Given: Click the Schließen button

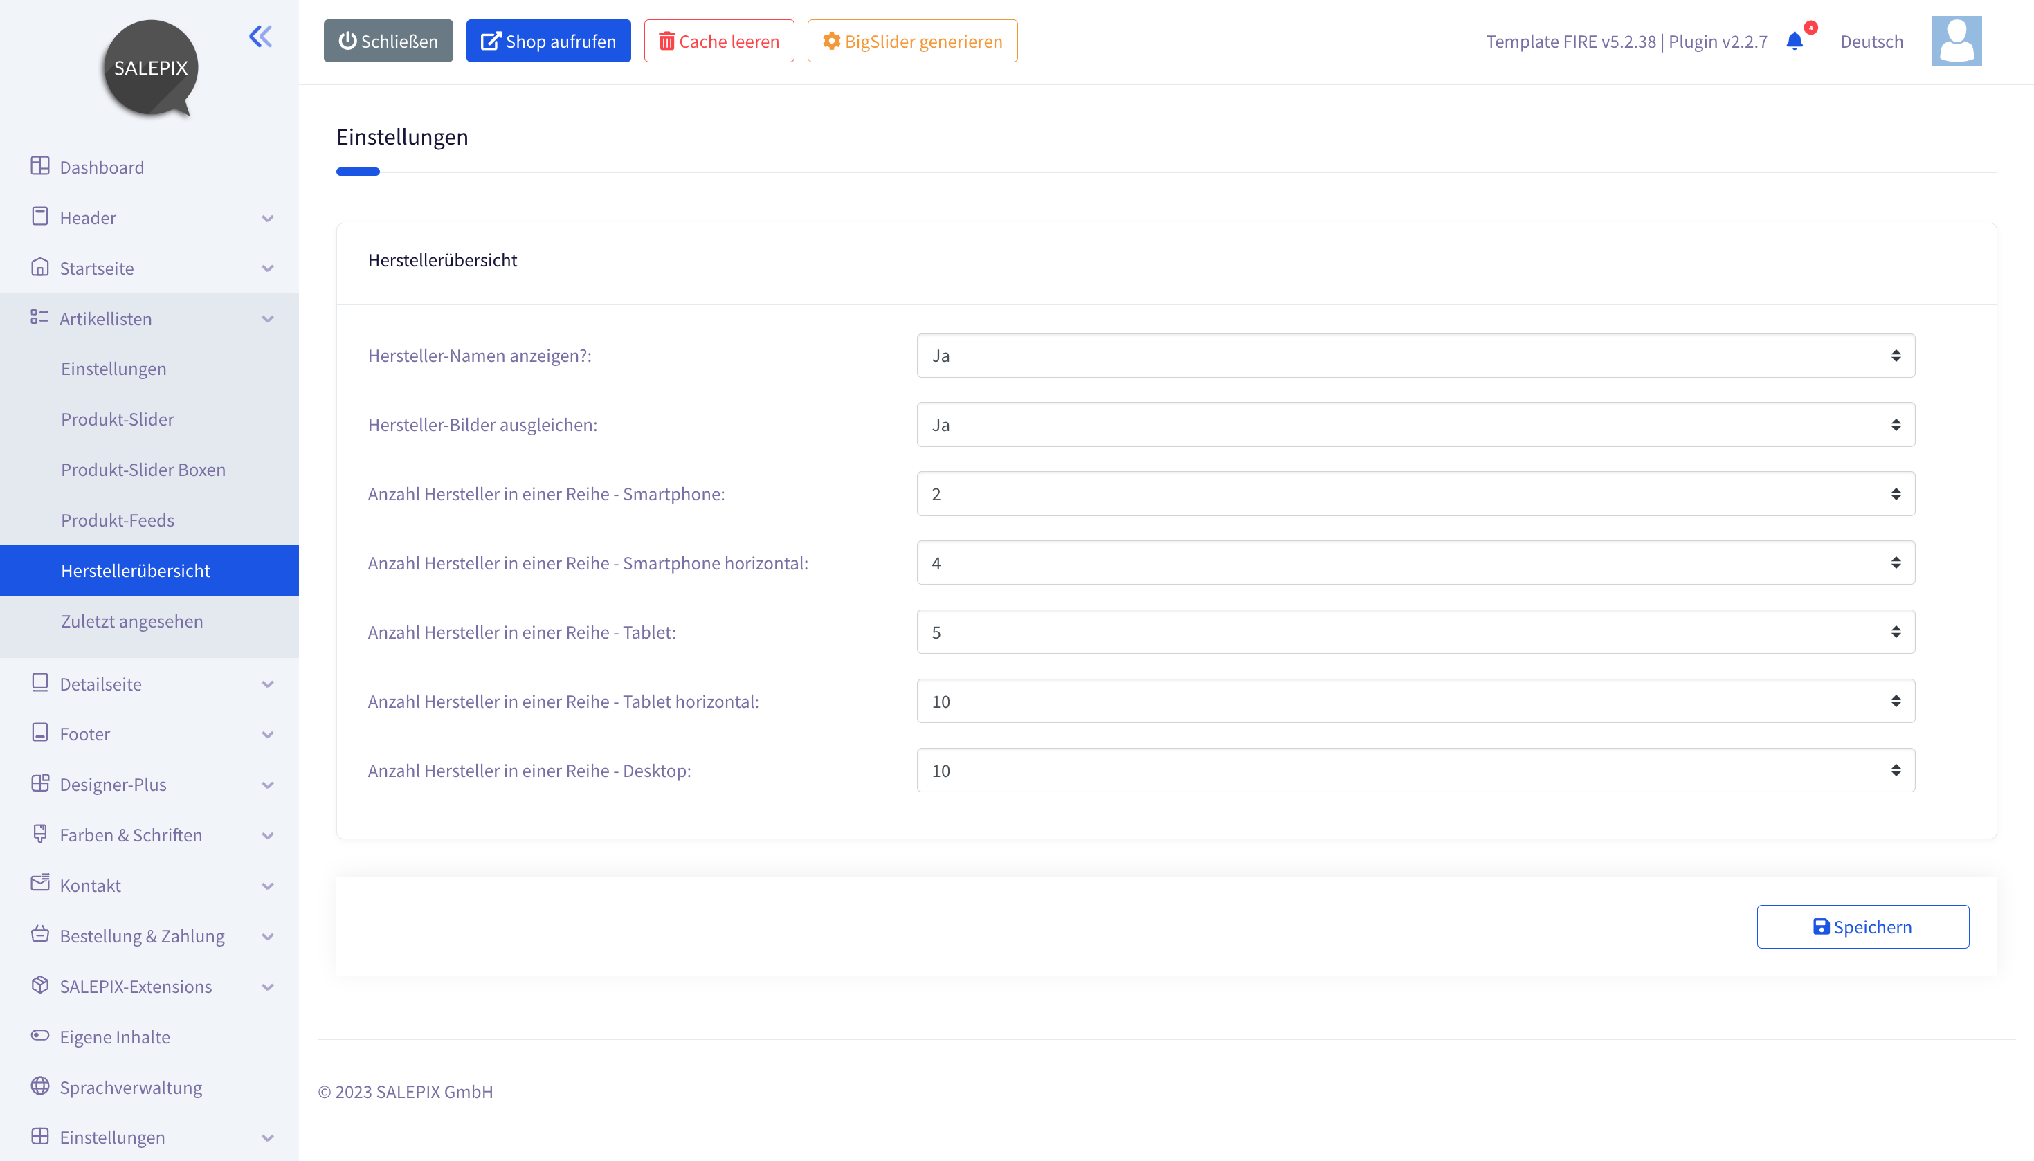Looking at the screenshot, I should (388, 41).
